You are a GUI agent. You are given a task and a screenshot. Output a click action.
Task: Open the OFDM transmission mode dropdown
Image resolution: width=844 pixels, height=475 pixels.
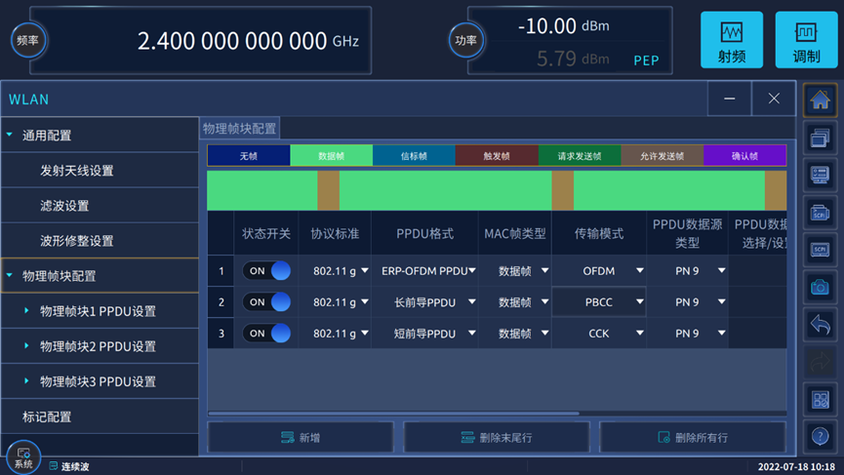[599, 270]
